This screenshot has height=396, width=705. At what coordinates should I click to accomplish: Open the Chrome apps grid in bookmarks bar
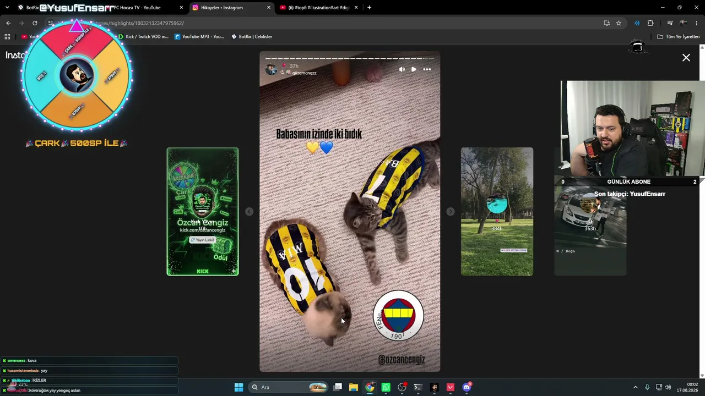(7, 37)
